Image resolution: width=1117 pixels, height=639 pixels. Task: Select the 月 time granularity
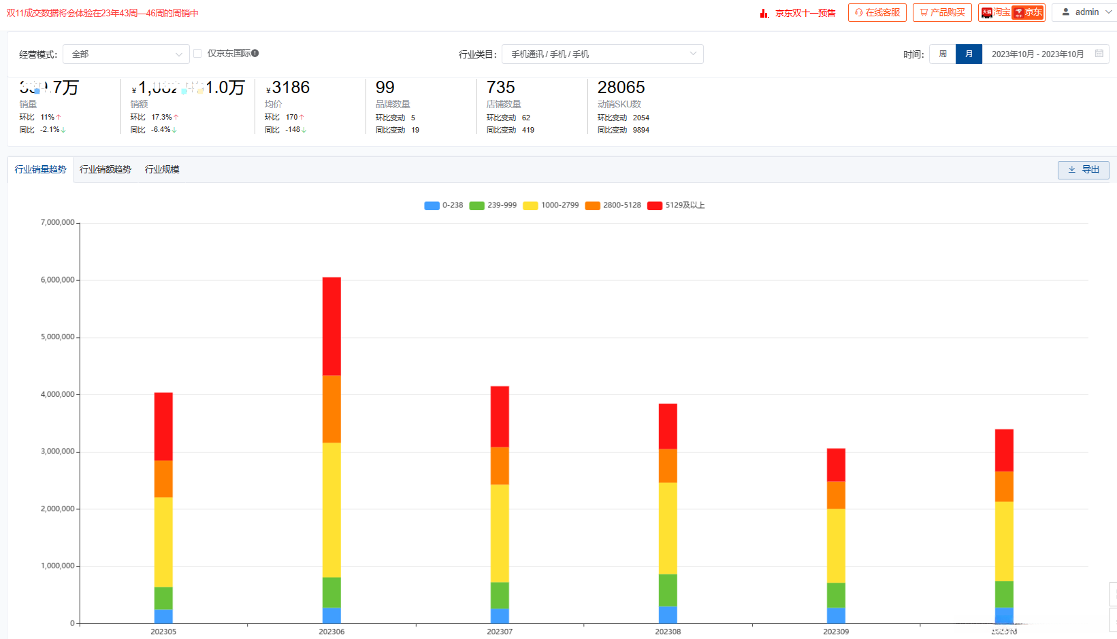[x=969, y=54]
